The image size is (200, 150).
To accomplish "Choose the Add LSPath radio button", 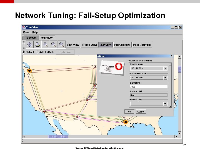I will 37,52.
